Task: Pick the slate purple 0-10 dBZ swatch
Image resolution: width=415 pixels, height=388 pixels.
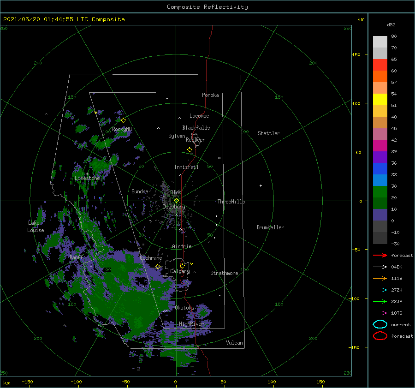Action: 380,215
